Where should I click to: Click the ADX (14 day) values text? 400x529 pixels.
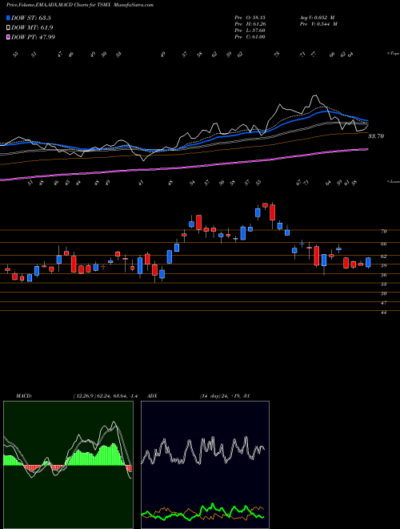tap(224, 396)
